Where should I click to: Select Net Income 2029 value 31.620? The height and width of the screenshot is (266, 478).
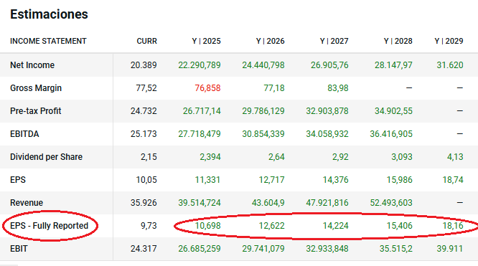pyautogui.click(x=450, y=65)
